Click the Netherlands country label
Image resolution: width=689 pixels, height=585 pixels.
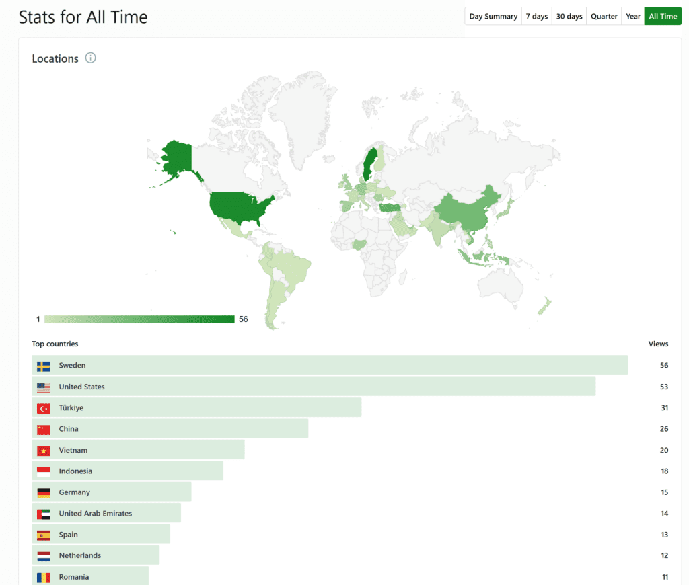pos(79,556)
